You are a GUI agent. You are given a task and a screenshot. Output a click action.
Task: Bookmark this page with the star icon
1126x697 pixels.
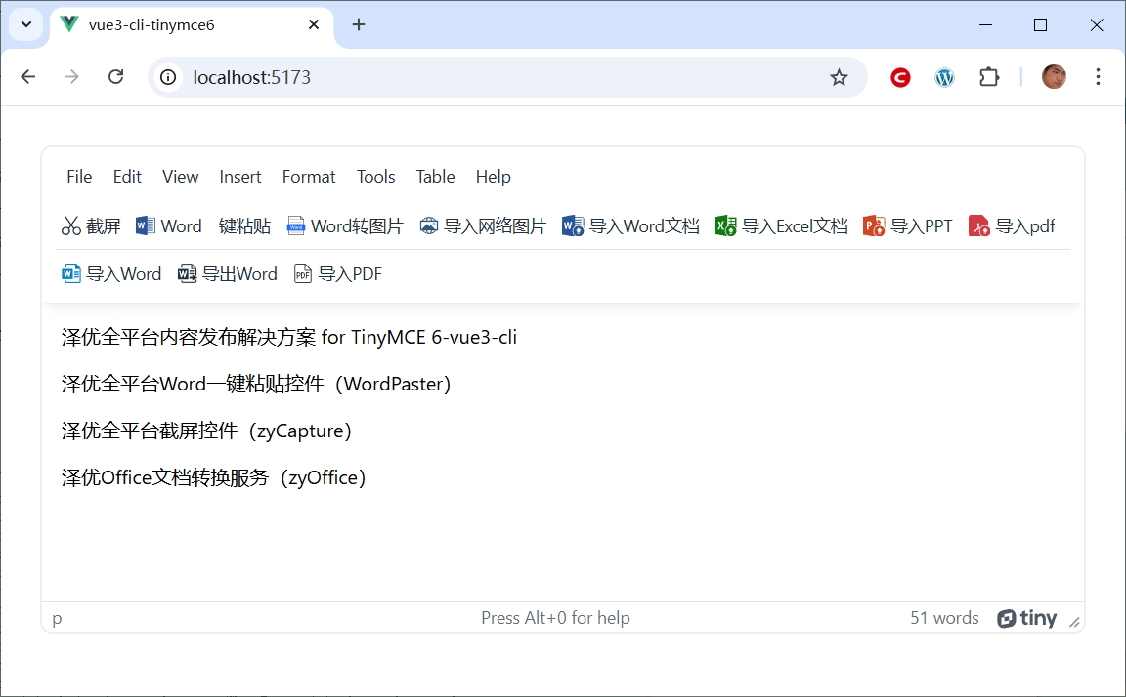click(839, 77)
